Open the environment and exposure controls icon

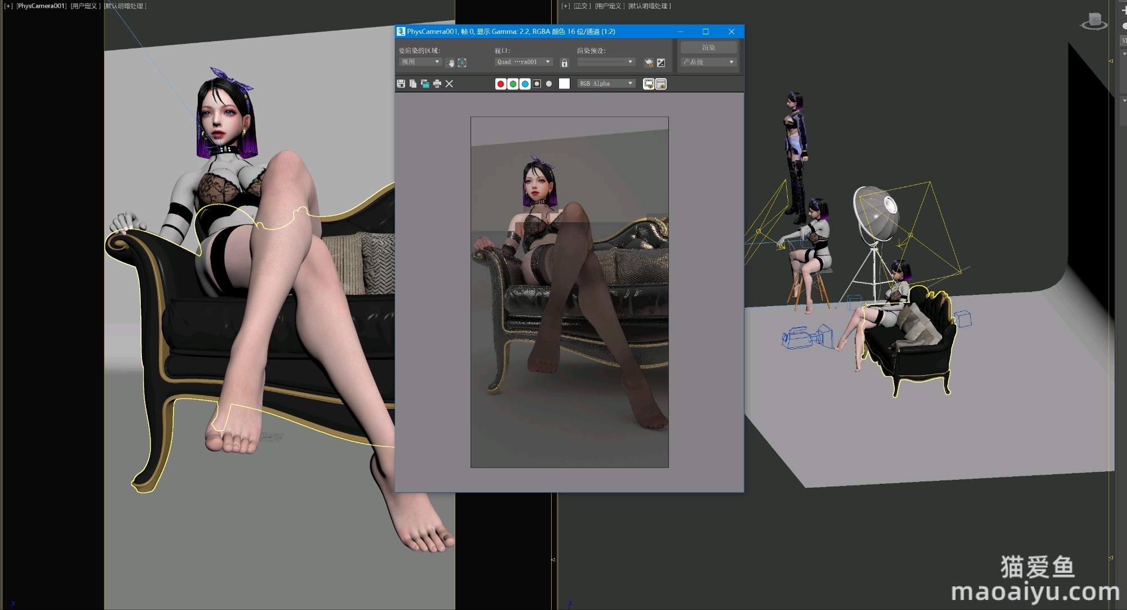pos(661,62)
